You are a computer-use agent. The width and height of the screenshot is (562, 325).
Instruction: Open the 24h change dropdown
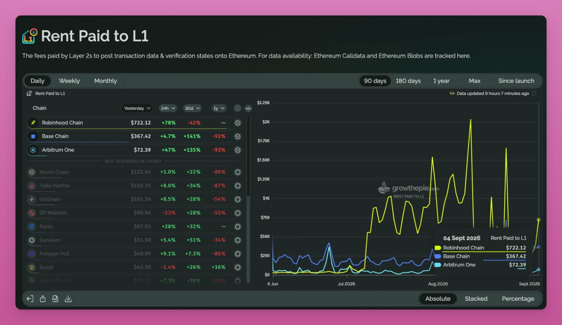[168, 108]
